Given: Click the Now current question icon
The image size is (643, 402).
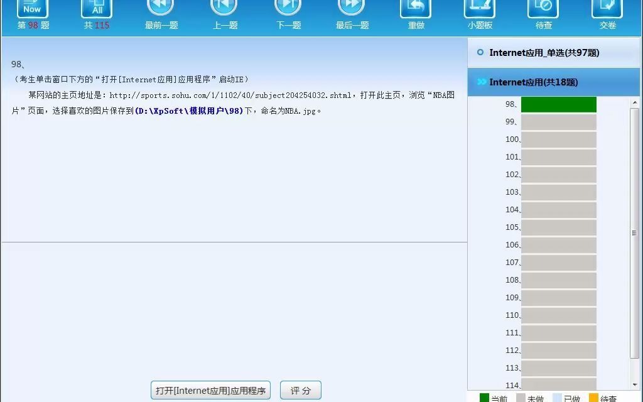Looking at the screenshot, I should [x=31, y=9].
